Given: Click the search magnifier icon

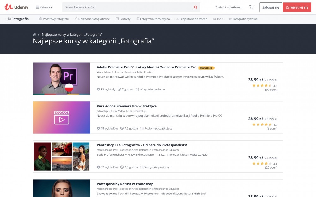Looking at the screenshot, I should pyautogui.click(x=195, y=7).
